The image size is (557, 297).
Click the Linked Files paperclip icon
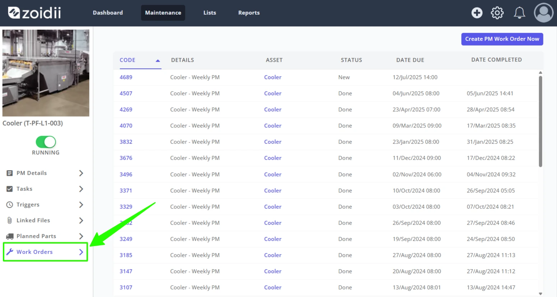click(10, 221)
